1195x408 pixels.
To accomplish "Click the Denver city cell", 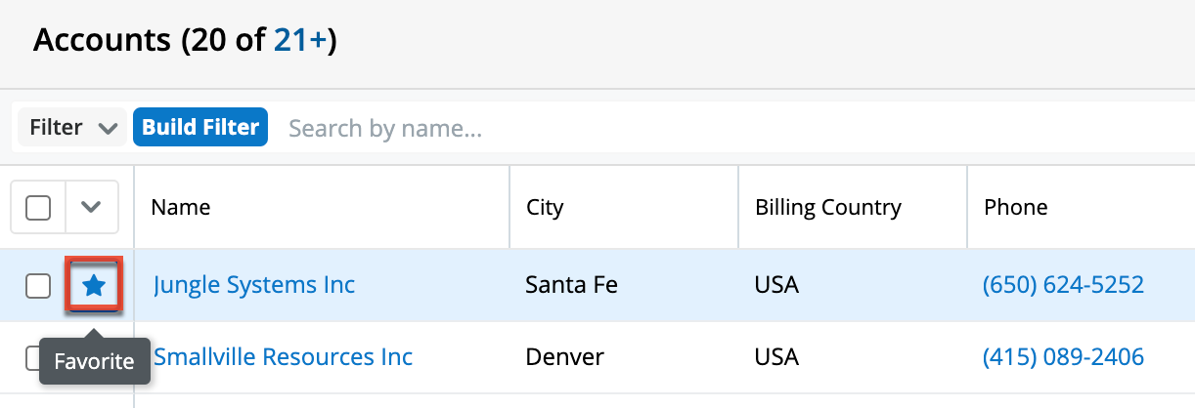I will tap(564, 357).
